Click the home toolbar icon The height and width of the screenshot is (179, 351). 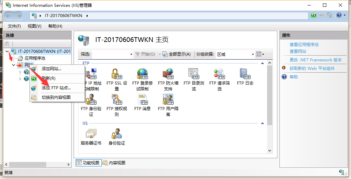pos(329,15)
